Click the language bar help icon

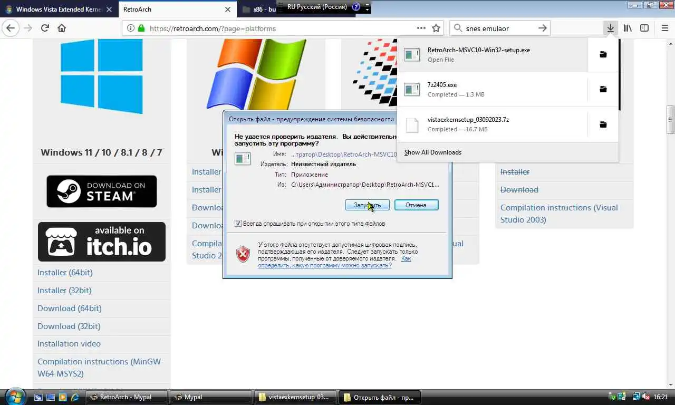[356, 7]
